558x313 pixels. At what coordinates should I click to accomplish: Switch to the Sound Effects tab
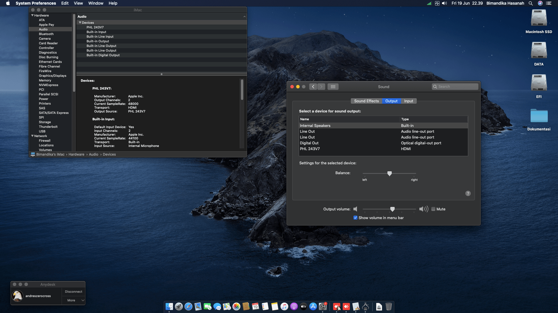pos(366,101)
